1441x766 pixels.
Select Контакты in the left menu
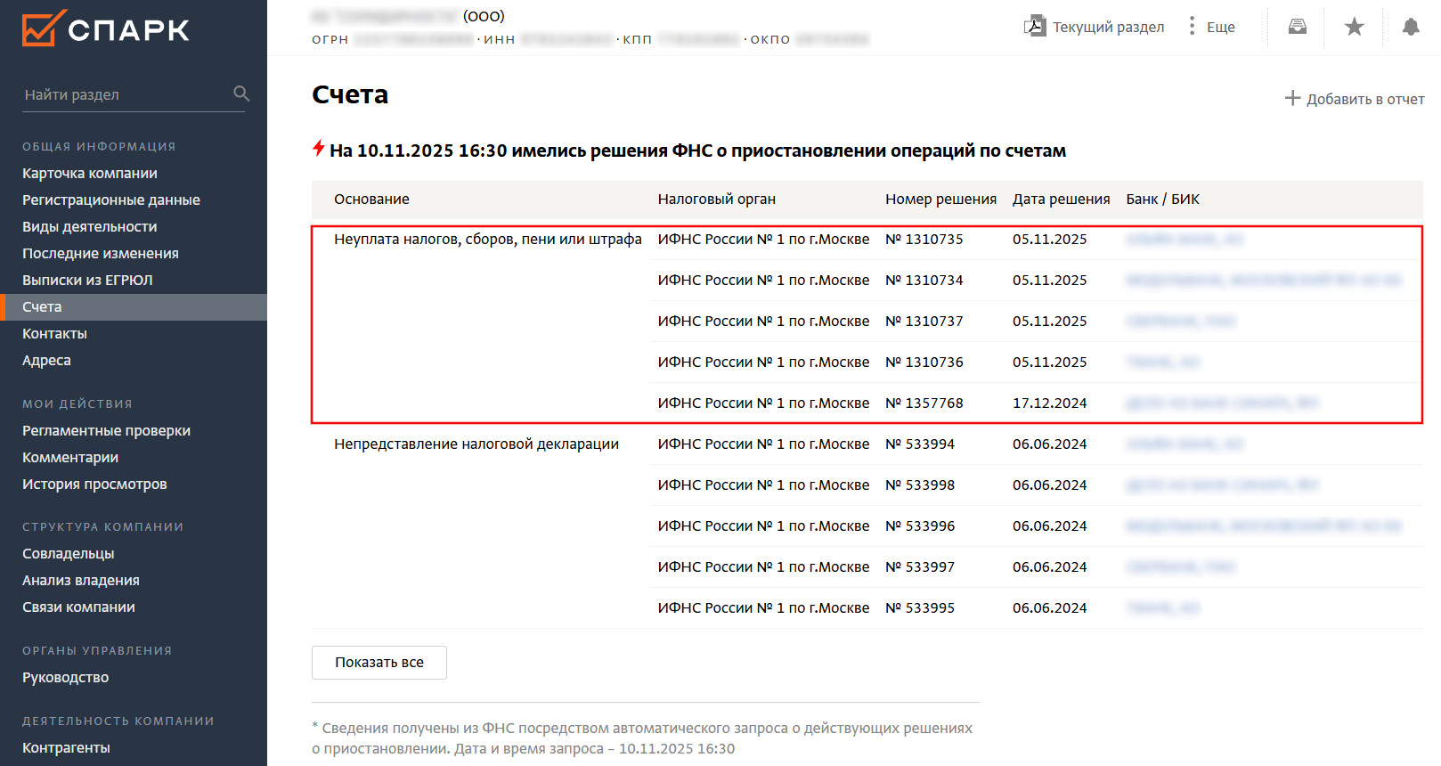click(54, 333)
